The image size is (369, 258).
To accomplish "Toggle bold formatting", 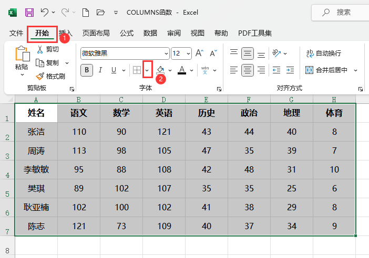I will coord(87,70).
